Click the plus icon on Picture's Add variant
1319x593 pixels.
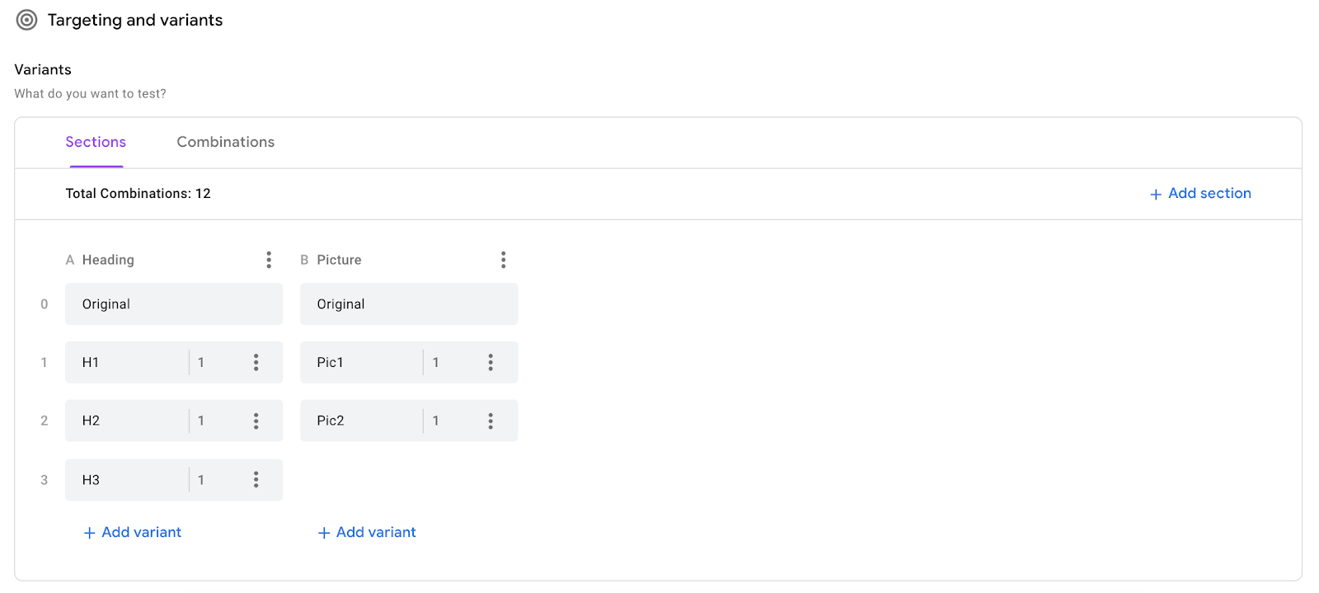(323, 532)
